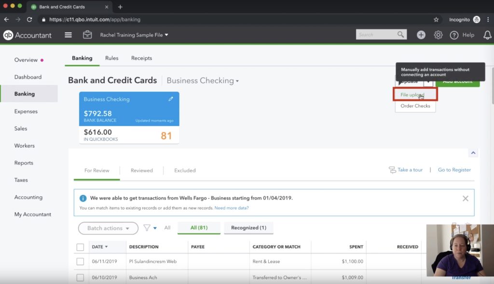Select the Business Checking account card
Image resolution: width=494 pixels, height=284 pixels.
[x=129, y=118]
